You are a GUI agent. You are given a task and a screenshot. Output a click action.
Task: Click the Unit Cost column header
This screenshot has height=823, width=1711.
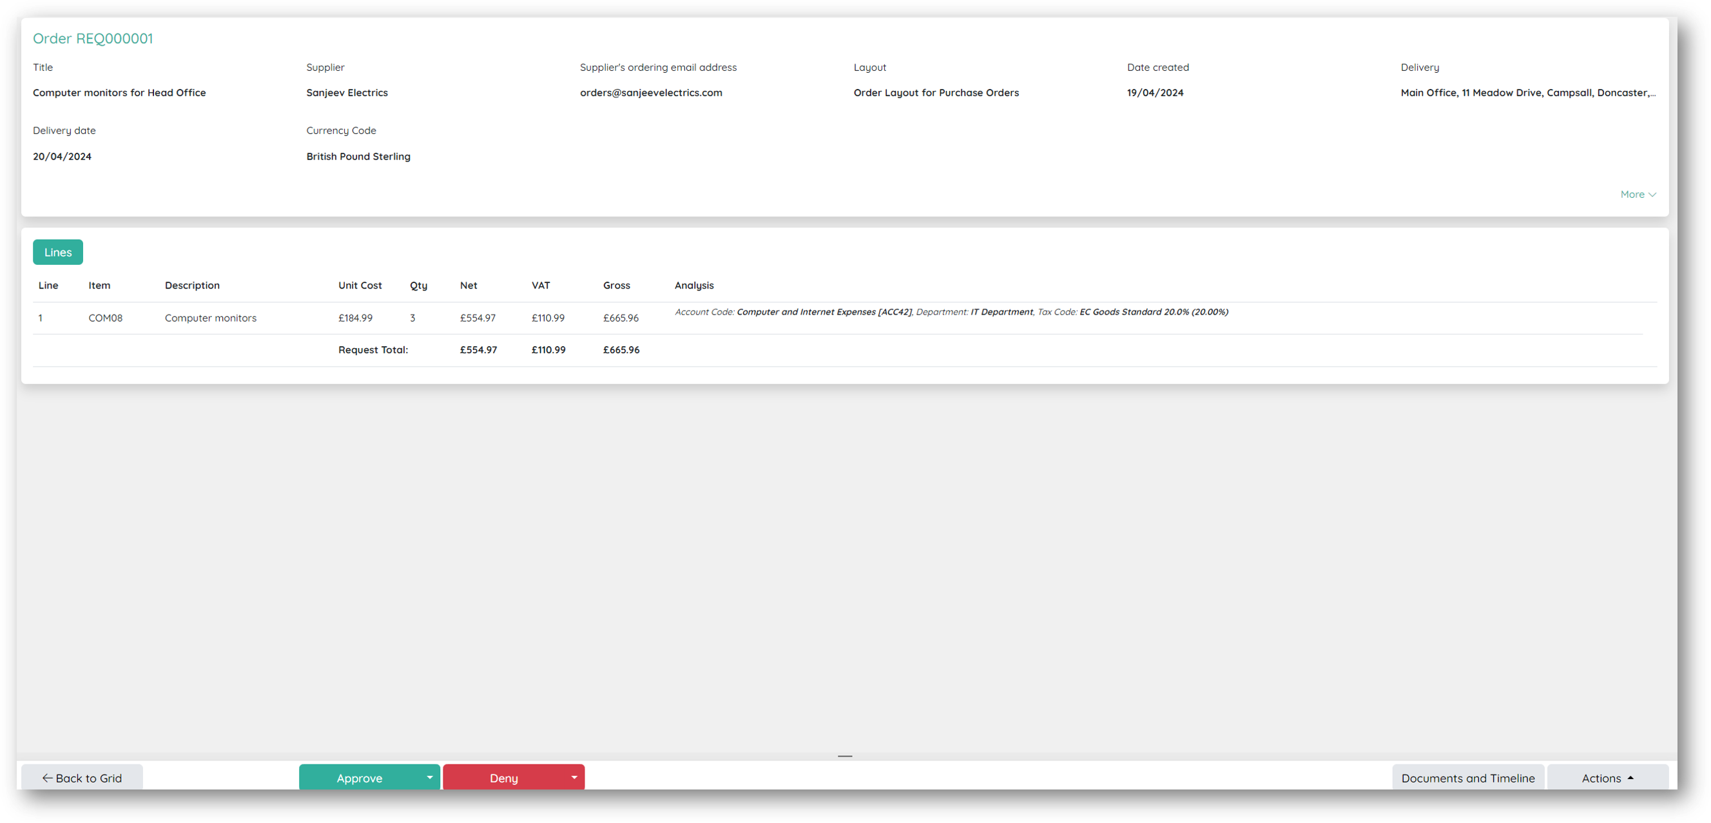point(360,286)
